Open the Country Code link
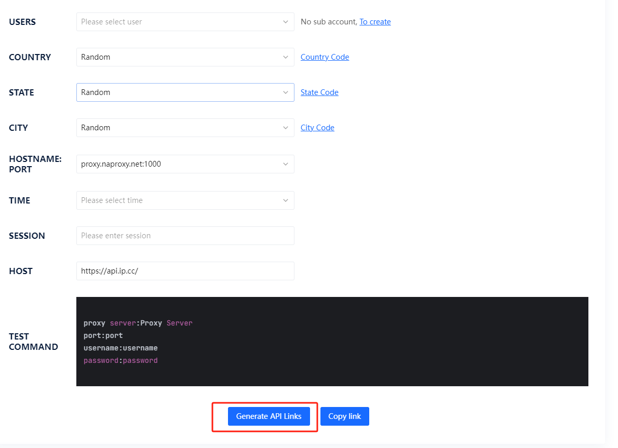 [325, 57]
